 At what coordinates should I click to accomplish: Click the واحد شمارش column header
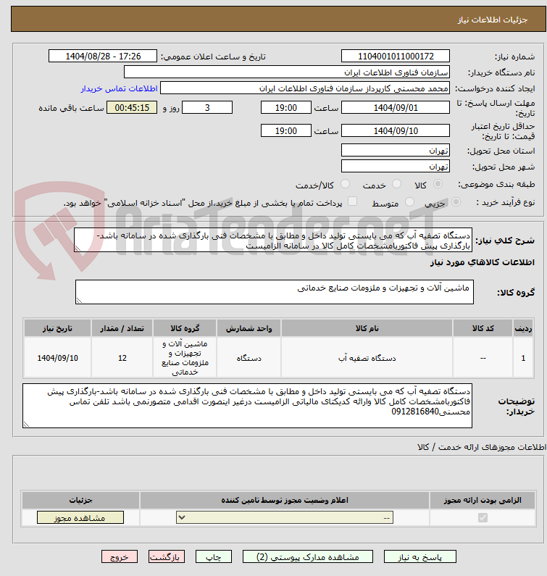(249, 328)
